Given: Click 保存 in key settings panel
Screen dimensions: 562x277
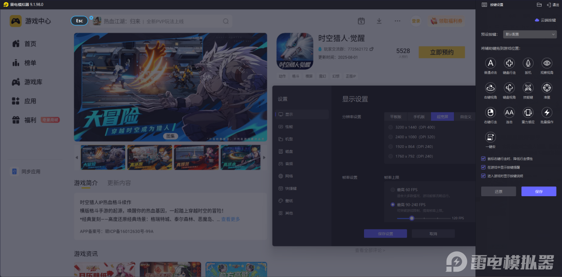Looking at the screenshot, I should (x=538, y=191).
